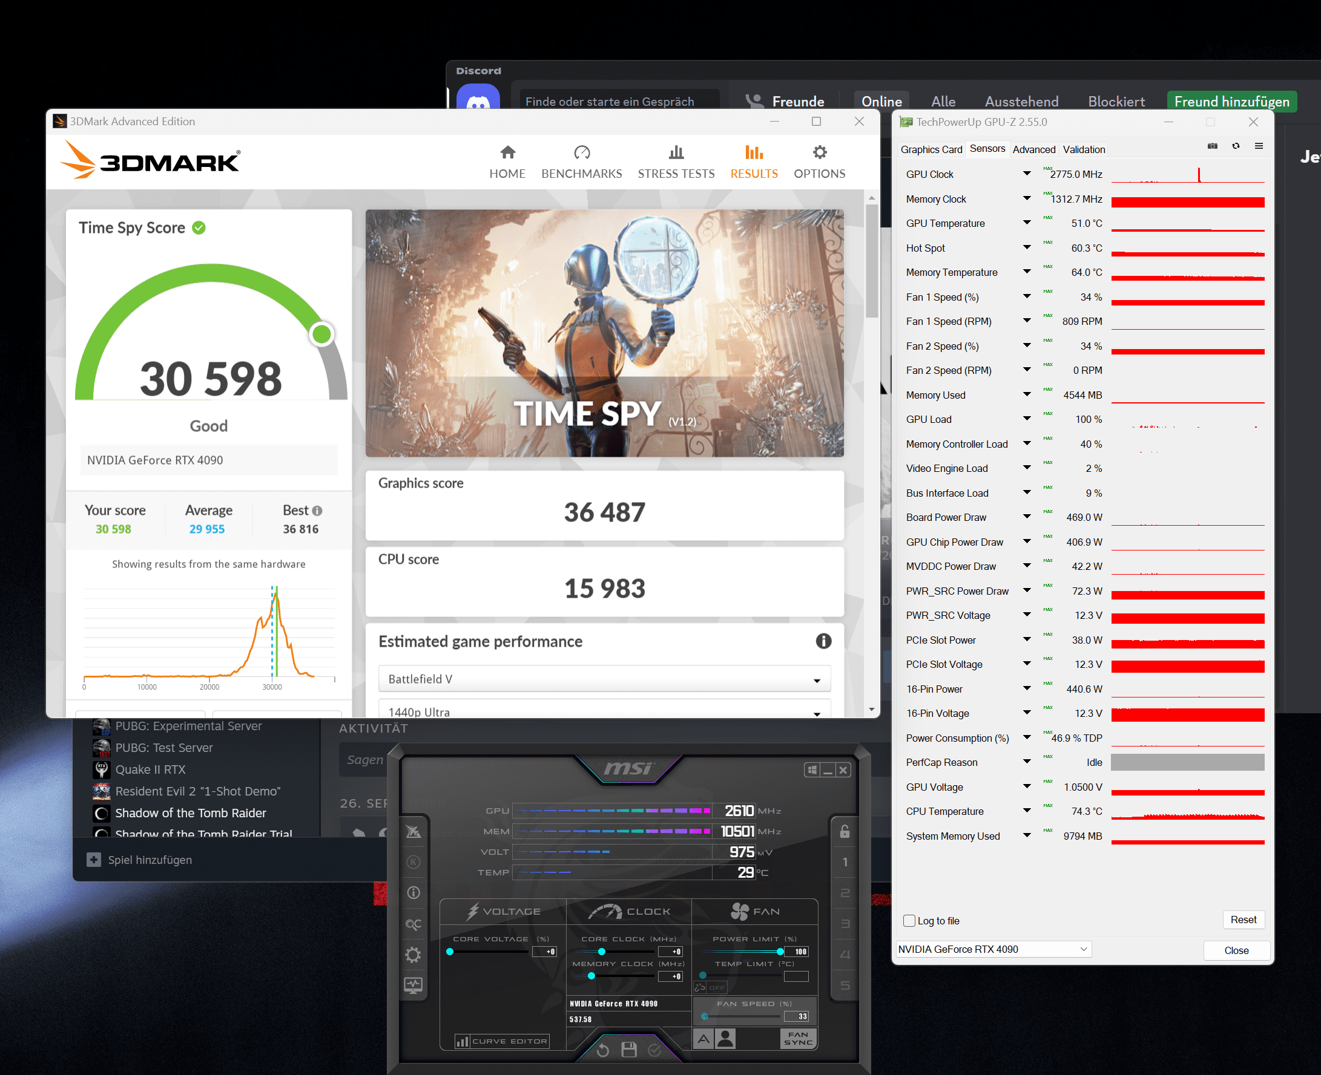Image resolution: width=1321 pixels, height=1075 pixels.
Task: Select the Blockiert tab in Discord
Action: [1116, 101]
